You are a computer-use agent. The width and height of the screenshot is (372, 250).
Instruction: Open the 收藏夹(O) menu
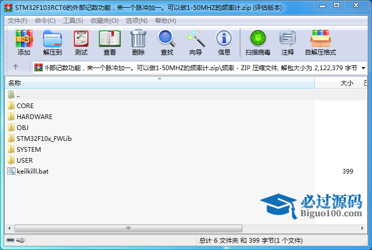[x=105, y=21]
